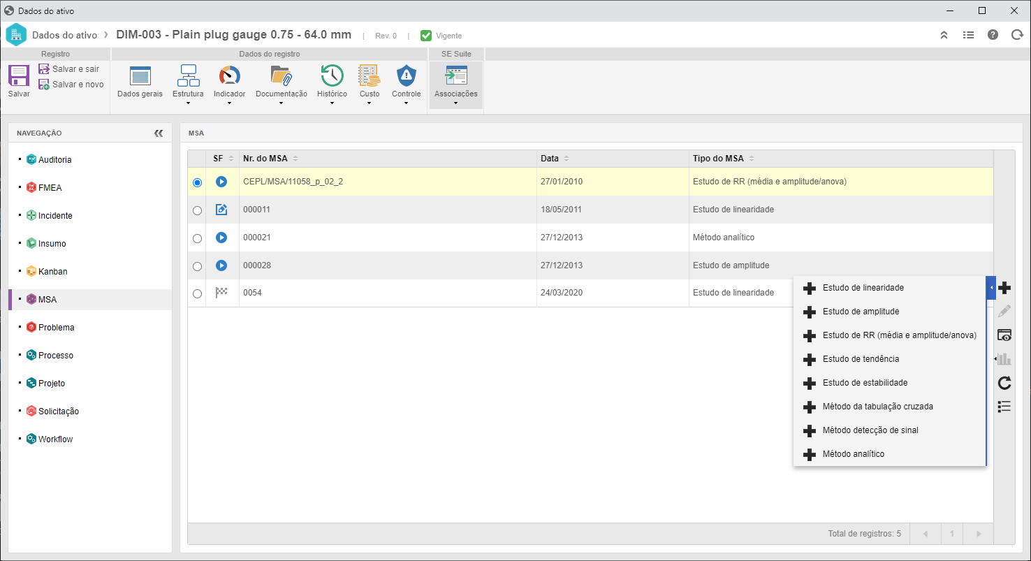
Task: Select radio button for MSA 0054
Action: [x=197, y=294]
